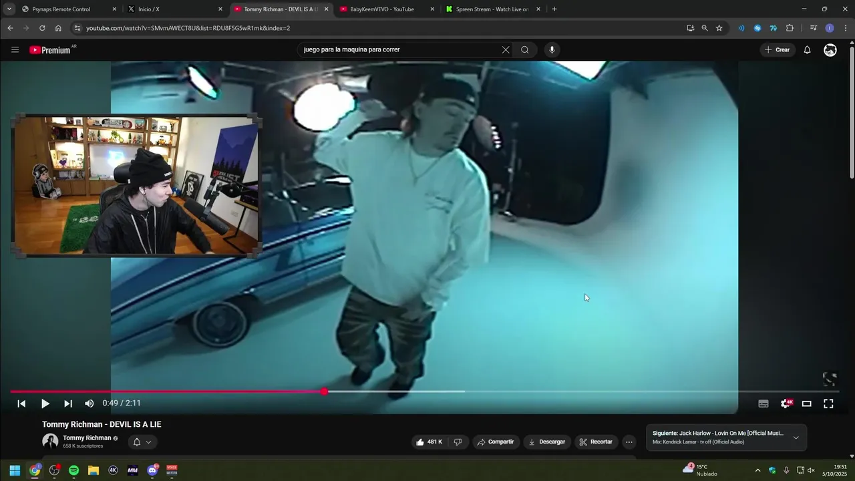This screenshot has width=855, height=481.
Task: Open YouTube notifications bell
Action: click(x=807, y=49)
